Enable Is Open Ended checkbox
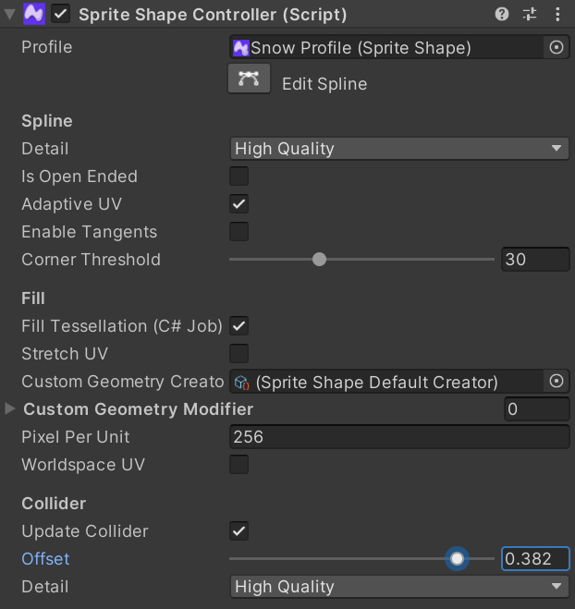The height and width of the screenshot is (609, 575). (x=239, y=177)
